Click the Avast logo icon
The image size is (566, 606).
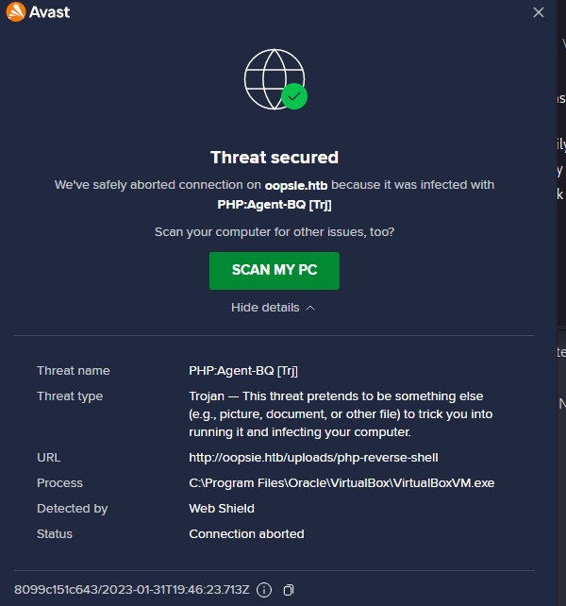[16, 13]
